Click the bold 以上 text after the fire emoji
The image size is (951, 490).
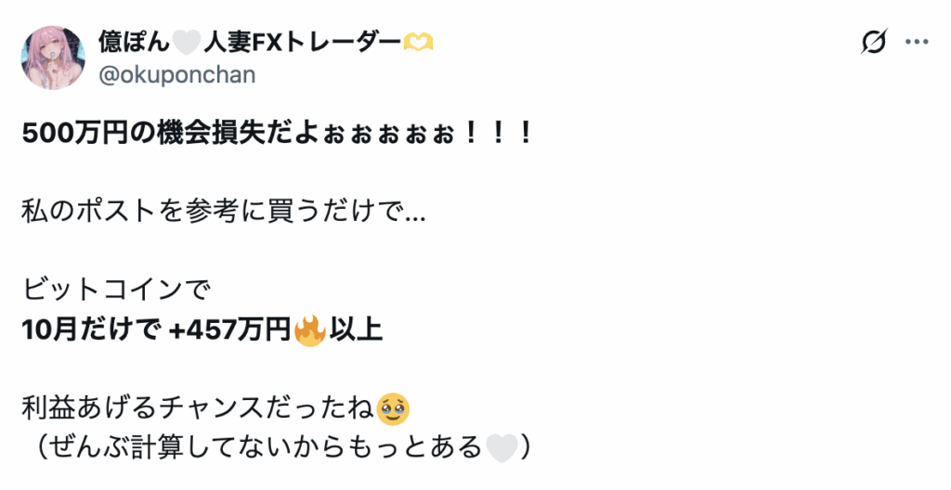click(356, 330)
